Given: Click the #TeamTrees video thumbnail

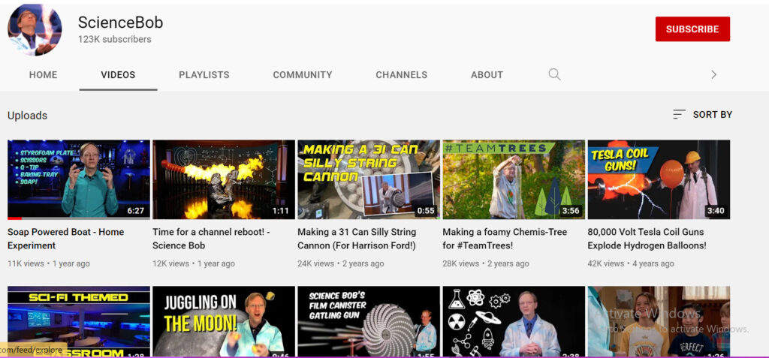Looking at the screenshot, I should click(x=513, y=179).
